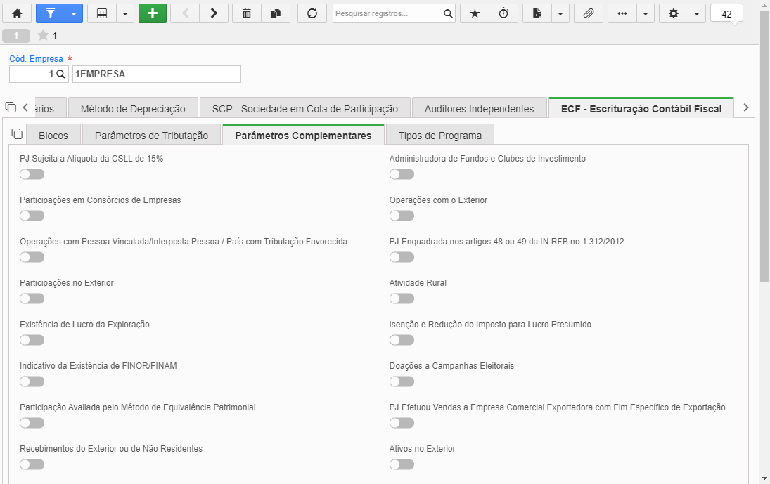Screen dimensions: 770x484
Task: Click the Cód. Empresa lookup magnifier
Action: pyautogui.click(x=60, y=74)
